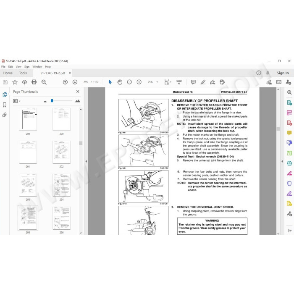
Task: Open the Sign menu
Action: 27,66
